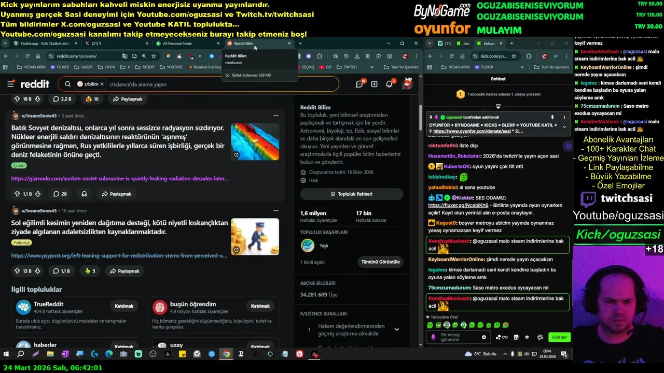This screenshot has height=373, width=664.
Task: Expand rule 1 Hakem değerlendirmesinden
Action: (x=396, y=329)
